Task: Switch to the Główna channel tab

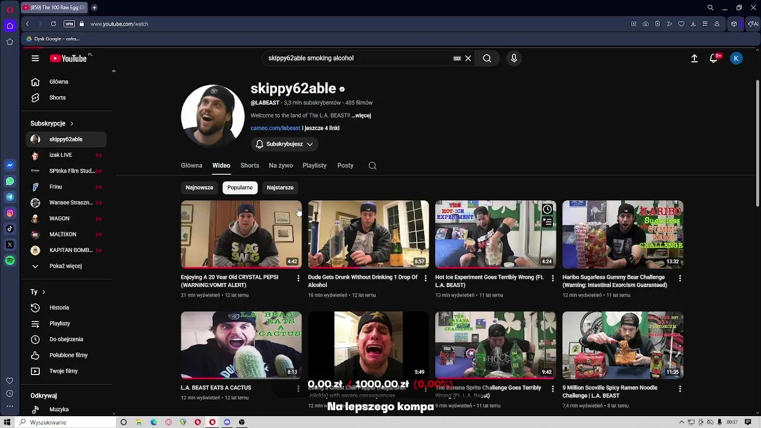Action: click(191, 166)
